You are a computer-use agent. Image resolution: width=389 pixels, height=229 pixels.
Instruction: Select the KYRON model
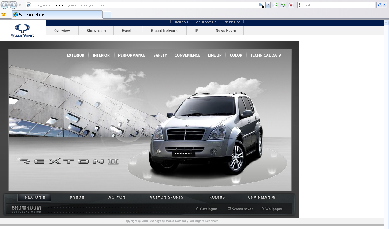coord(77,197)
